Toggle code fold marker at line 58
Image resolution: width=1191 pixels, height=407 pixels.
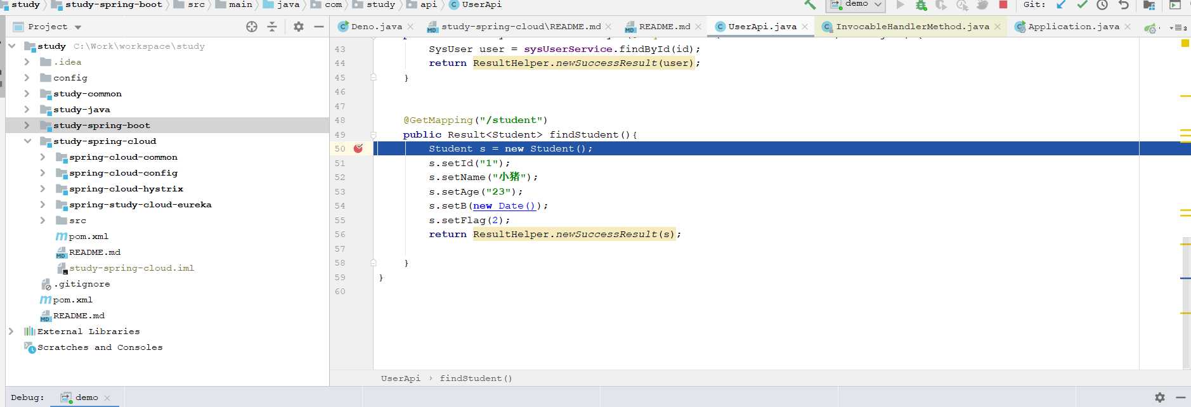[x=374, y=262]
